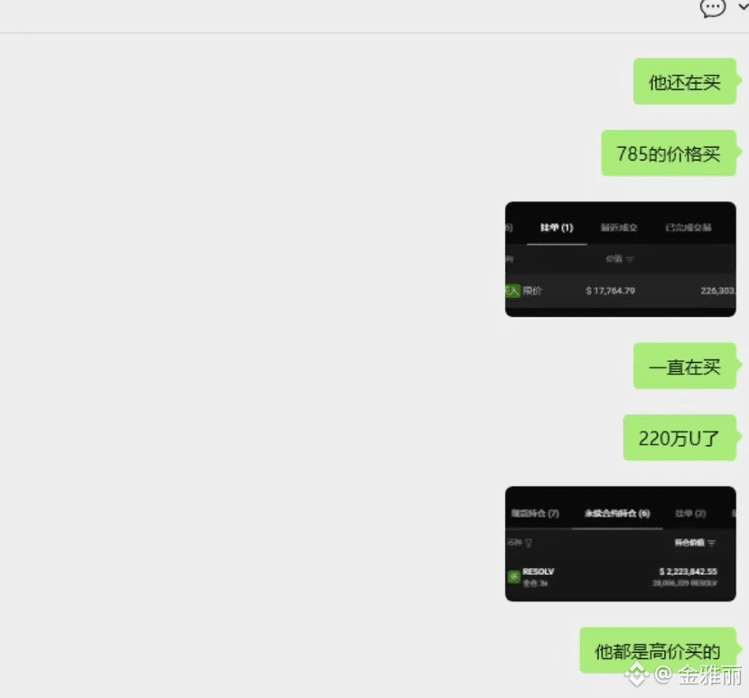Image resolution: width=749 pixels, height=698 pixels.
Task: Switch to the 永续合约持仓 (6) tab
Action: [617, 514]
